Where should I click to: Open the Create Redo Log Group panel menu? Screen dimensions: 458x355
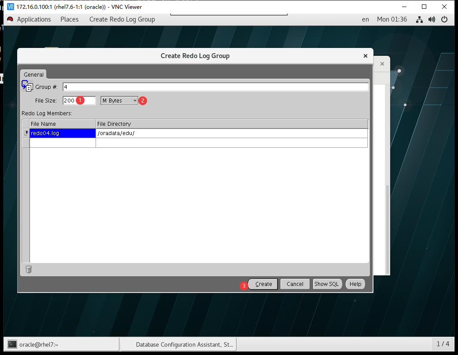pyautogui.click(x=122, y=19)
